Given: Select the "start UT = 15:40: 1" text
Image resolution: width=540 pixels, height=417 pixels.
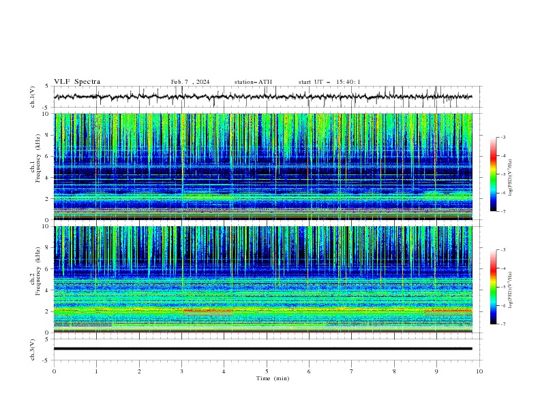Looking at the screenshot, I should click(x=329, y=82).
